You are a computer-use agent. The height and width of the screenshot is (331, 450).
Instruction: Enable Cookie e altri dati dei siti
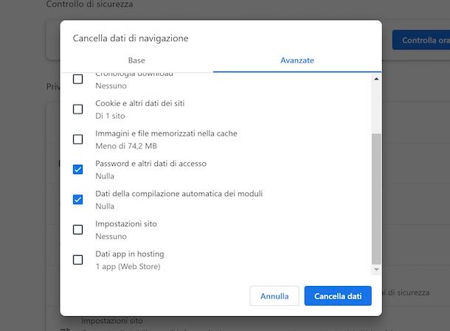pos(77,109)
